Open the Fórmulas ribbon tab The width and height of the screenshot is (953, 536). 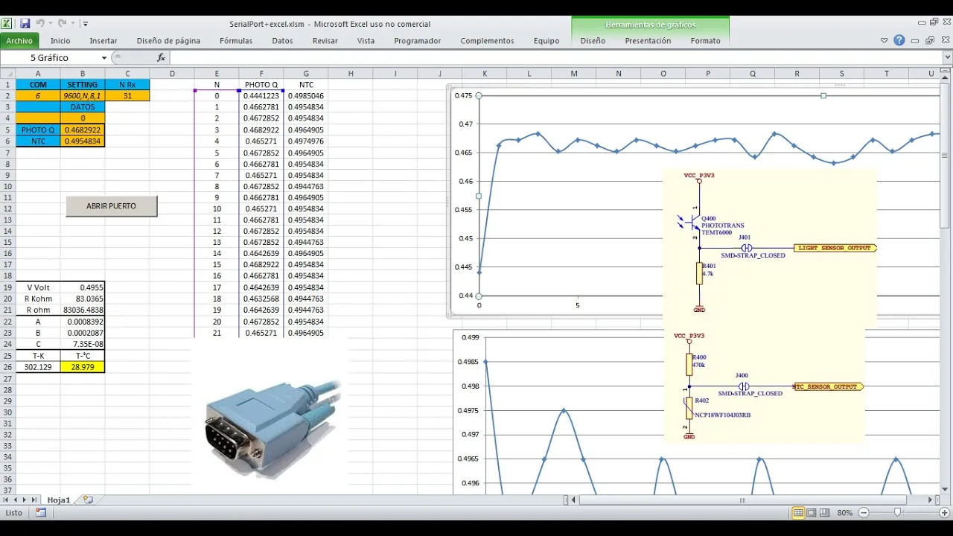[x=236, y=41]
